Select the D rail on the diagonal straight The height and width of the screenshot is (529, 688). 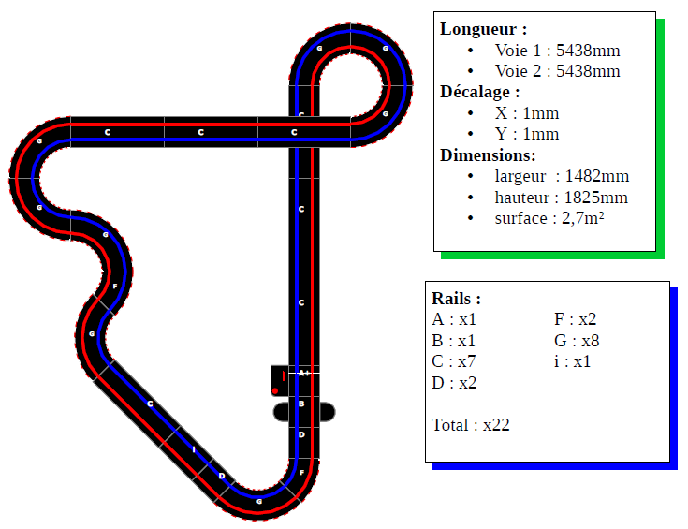coord(221,476)
